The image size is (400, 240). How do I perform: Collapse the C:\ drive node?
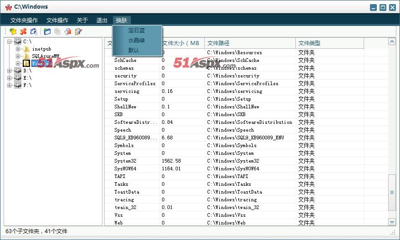click(10, 41)
